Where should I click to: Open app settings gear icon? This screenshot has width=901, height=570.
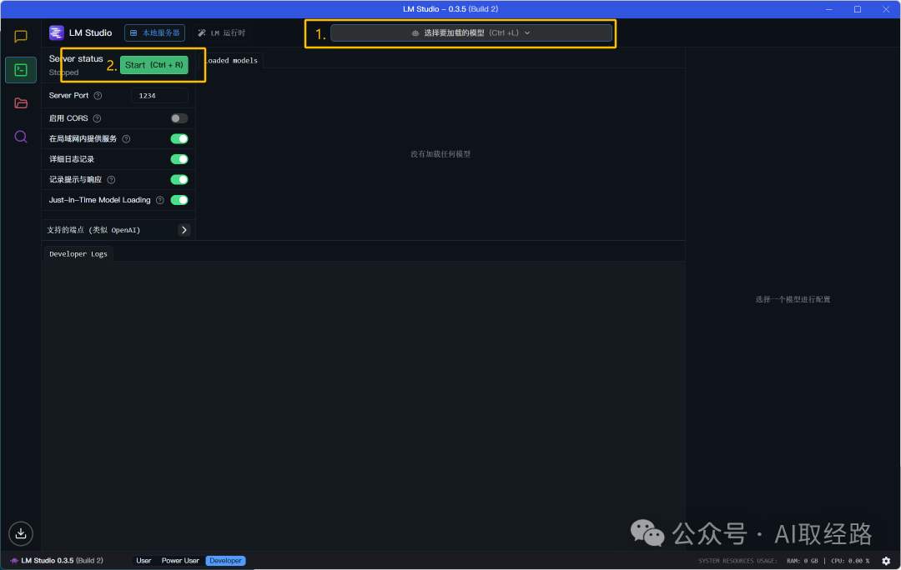(886, 561)
